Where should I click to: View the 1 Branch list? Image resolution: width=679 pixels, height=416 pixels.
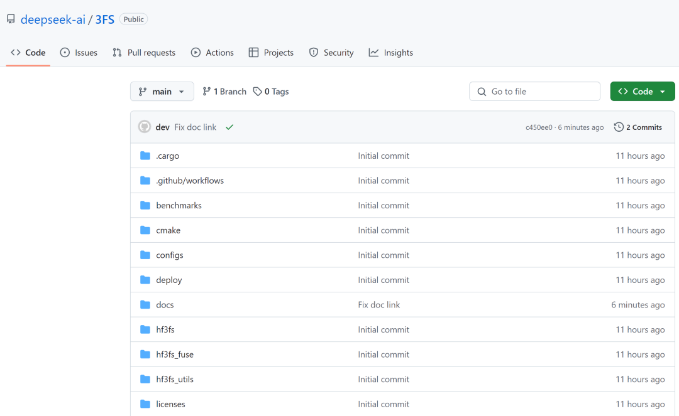tap(224, 92)
